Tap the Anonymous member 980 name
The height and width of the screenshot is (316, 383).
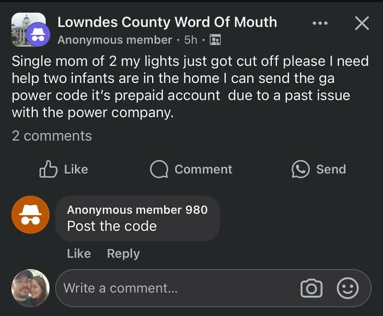(x=137, y=210)
